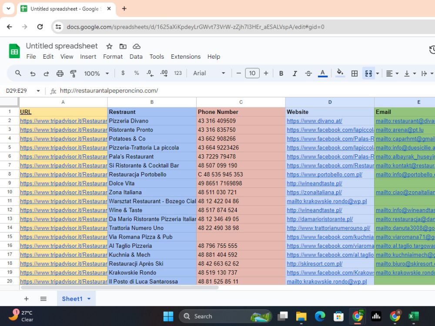The height and width of the screenshot is (326, 435).
Task: Move spreadsheet to folder icon
Action: [123, 47]
